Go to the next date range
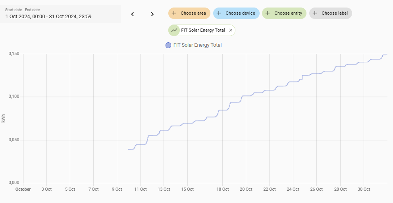The image size is (393, 203). [x=152, y=14]
